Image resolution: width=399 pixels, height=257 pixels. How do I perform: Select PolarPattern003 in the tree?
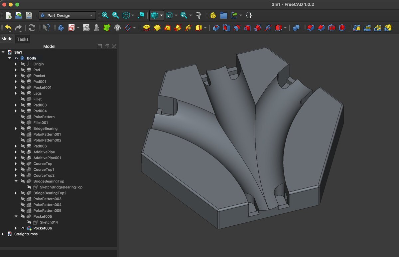click(47, 199)
